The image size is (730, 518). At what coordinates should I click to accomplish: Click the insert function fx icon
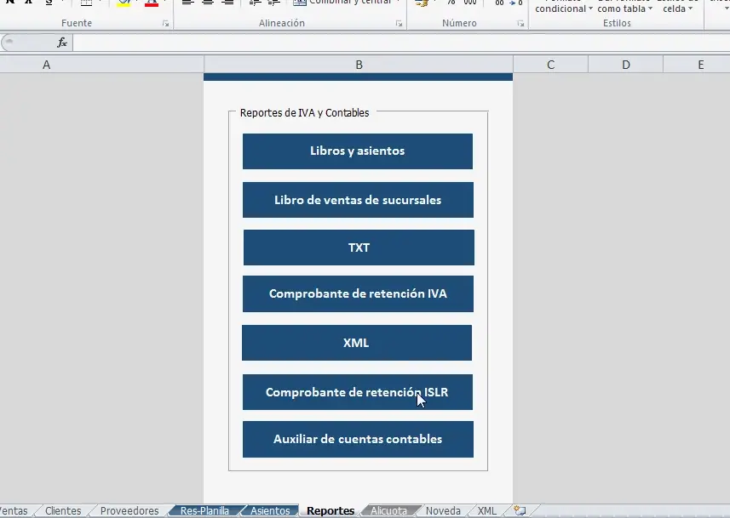(x=62, y=43)
